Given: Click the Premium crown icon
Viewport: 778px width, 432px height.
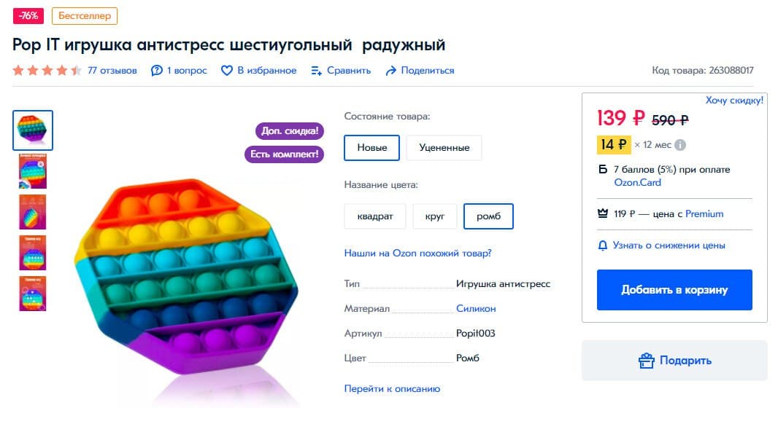Looking at the screenshot, I should 603,214.
